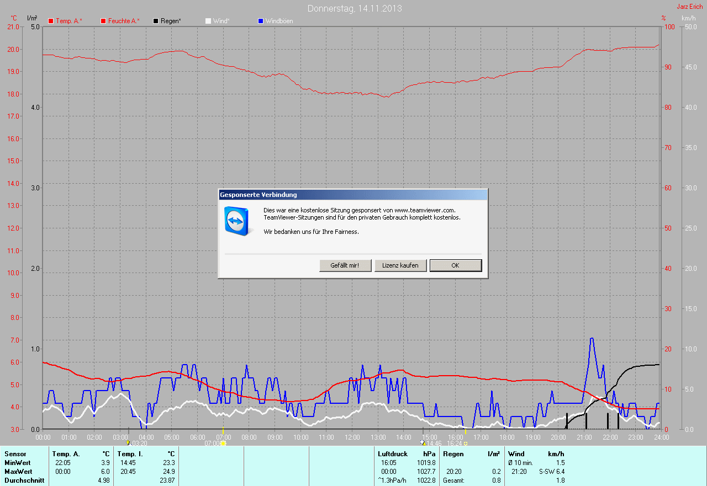Screen dimensions: 707x486
Task: Select the Sensor header in the statistics table
Action: [x=15, y=454]
